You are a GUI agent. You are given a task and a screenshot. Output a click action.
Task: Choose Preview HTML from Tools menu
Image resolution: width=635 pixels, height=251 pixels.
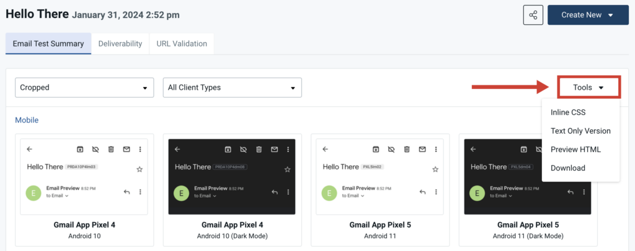coord(575,150)
